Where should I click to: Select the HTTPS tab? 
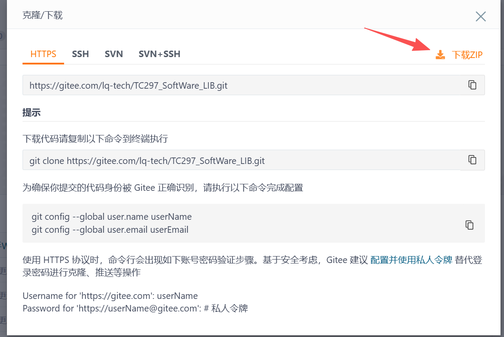coord(43,54)
